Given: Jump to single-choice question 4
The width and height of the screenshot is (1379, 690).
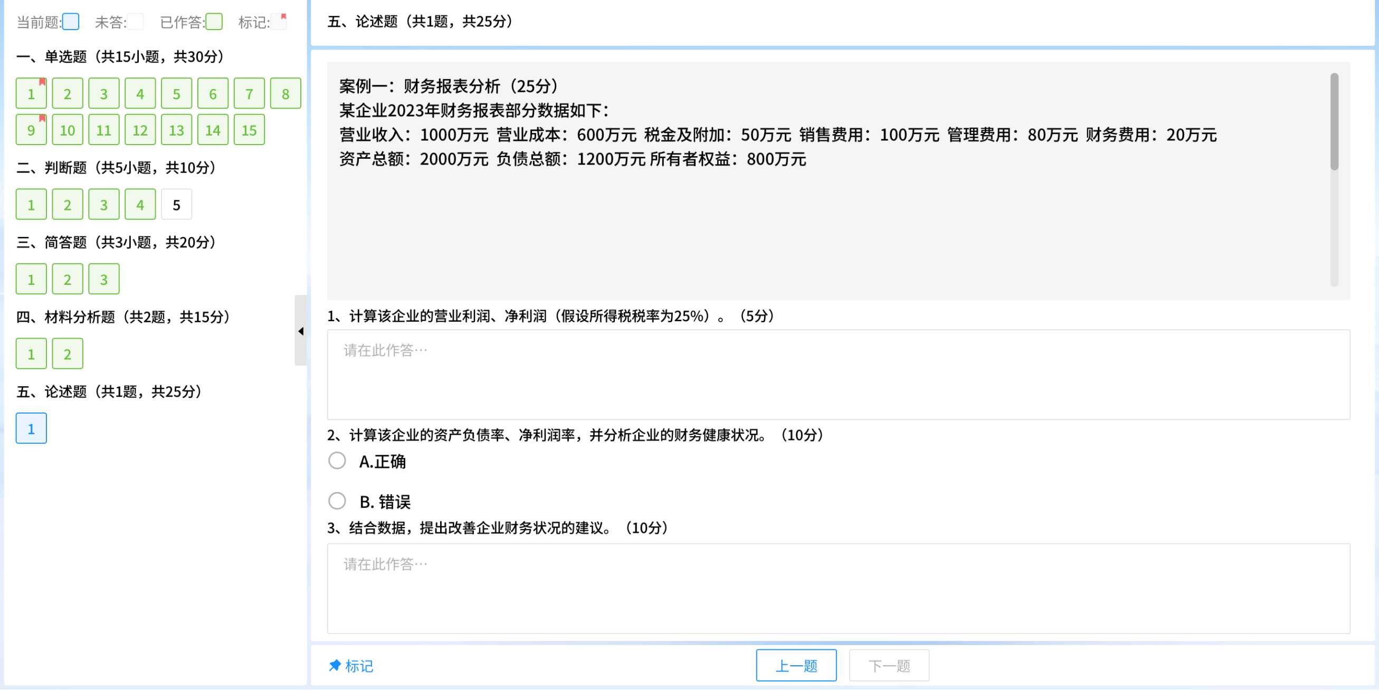Looking at the screenshot, I should tap(140, 94).
